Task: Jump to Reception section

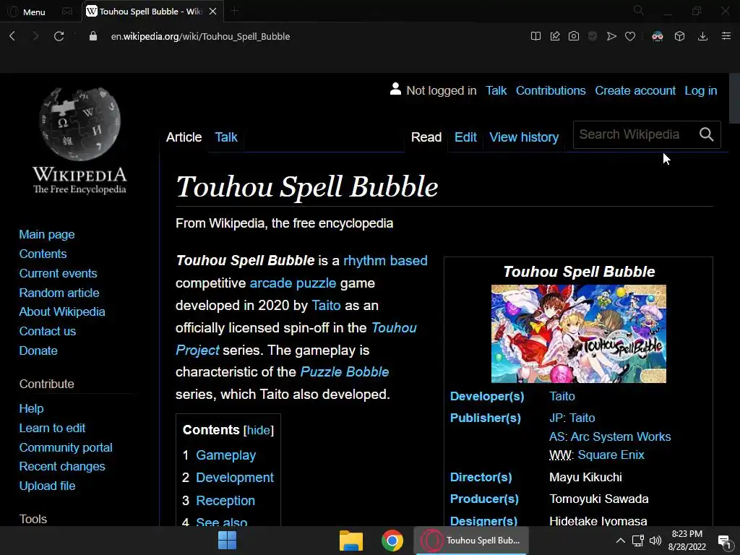Action: [225, 501]
